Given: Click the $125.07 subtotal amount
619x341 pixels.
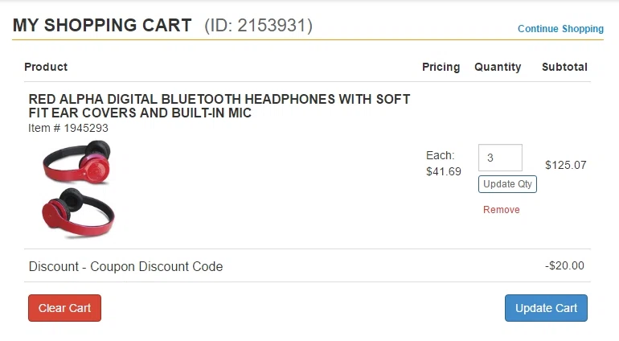Looking at the screenshot, I should [566, 165].
